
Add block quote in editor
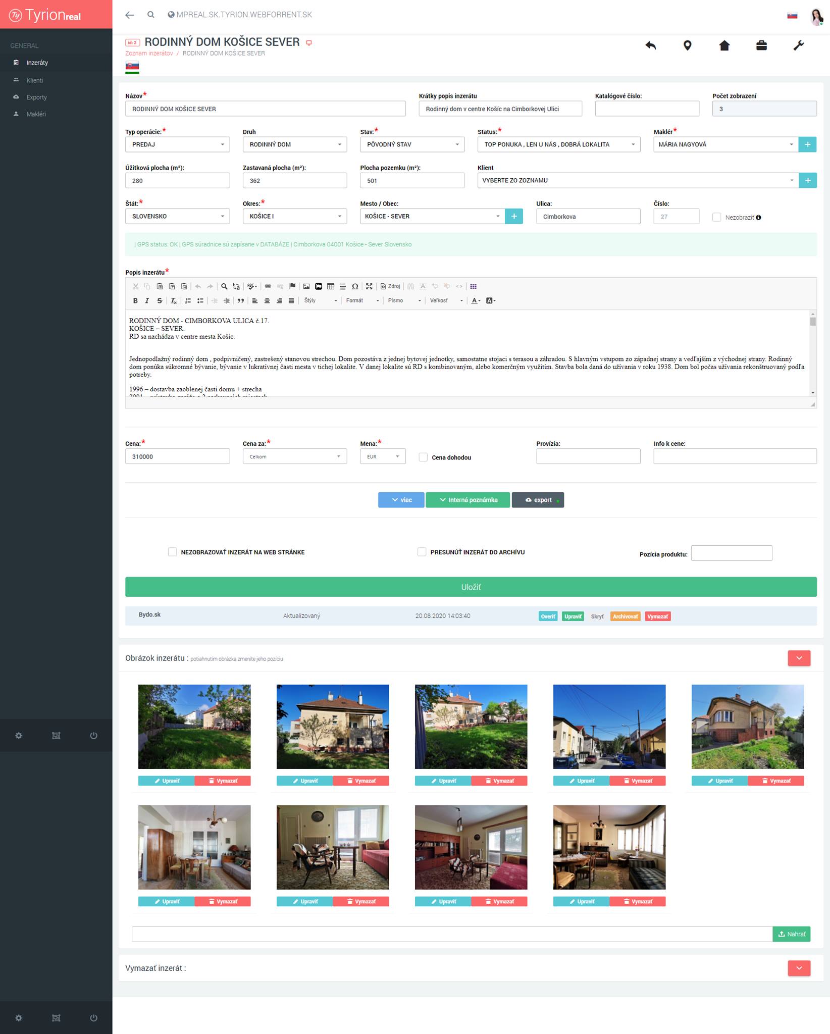[241, 300]
